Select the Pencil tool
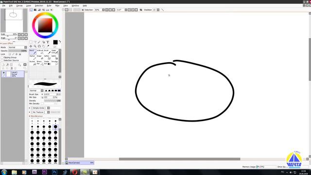Viewport: 311px width, 175px height. [x=33, y=52]
